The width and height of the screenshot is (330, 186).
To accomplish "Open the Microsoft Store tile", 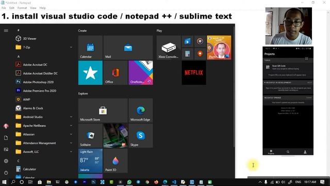I will pos(103,111).
